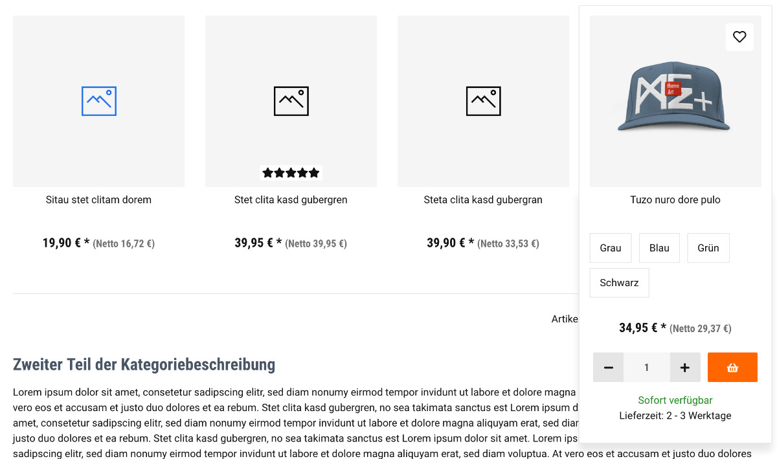Open the five-star rated product placeholder image
The height and width of the screenshot is (459, 777).
(291, 102)
